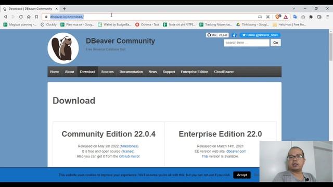This screenshot has height=187, width=333.
Task: Click the screenshot capture icon in address bar
Action: click(x=268, y=17)
